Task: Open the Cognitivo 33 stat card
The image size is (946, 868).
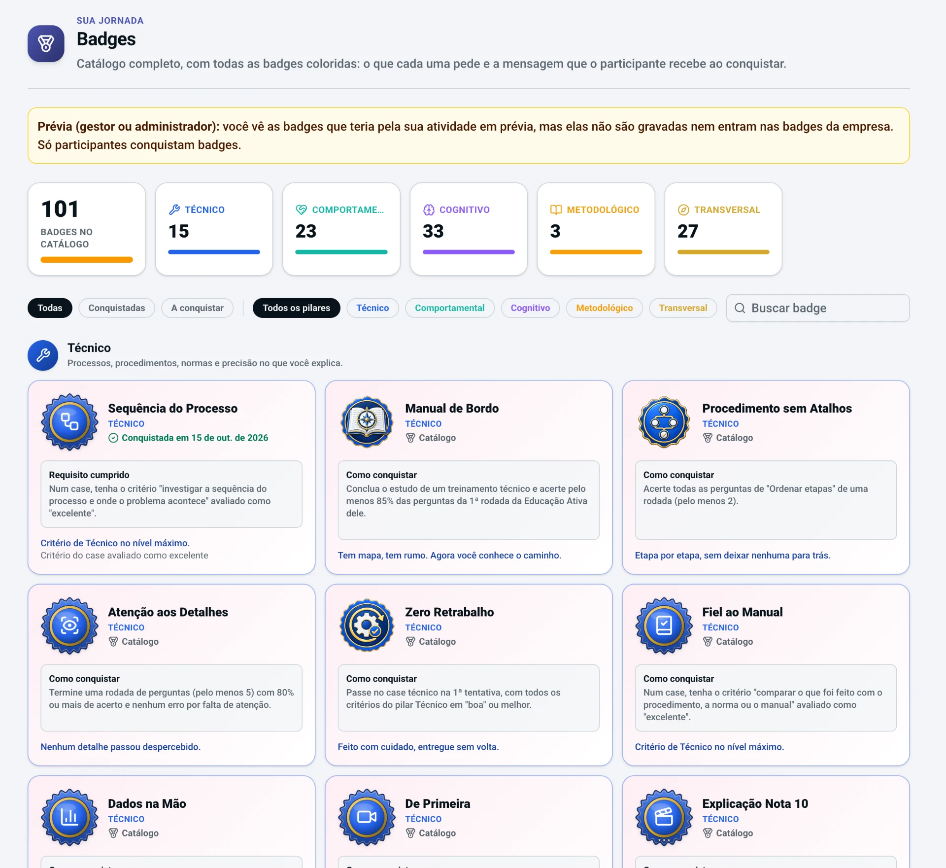Action: (469, 229)
